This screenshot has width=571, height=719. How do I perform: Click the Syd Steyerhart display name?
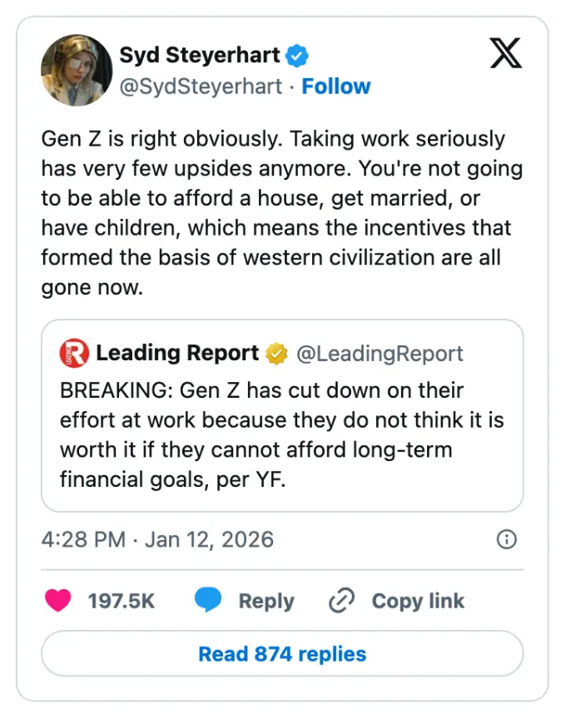199,56
